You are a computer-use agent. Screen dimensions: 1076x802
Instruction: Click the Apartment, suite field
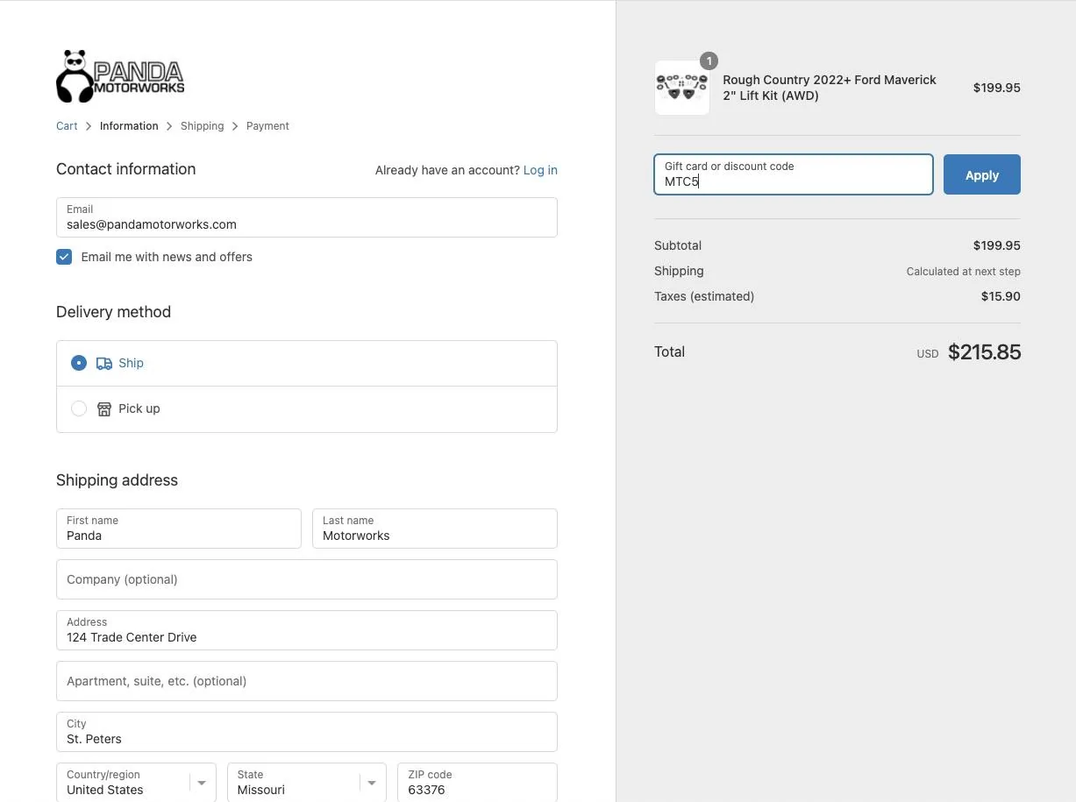(x=307, y=681)
